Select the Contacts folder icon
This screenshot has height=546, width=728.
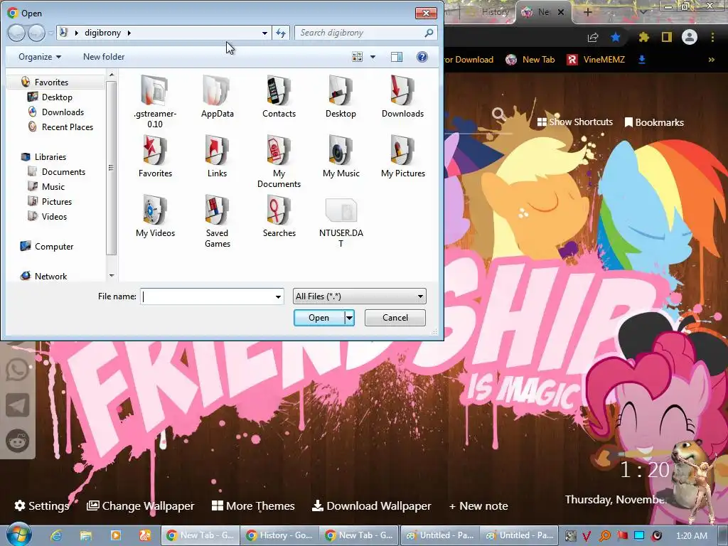click(279, 90)
